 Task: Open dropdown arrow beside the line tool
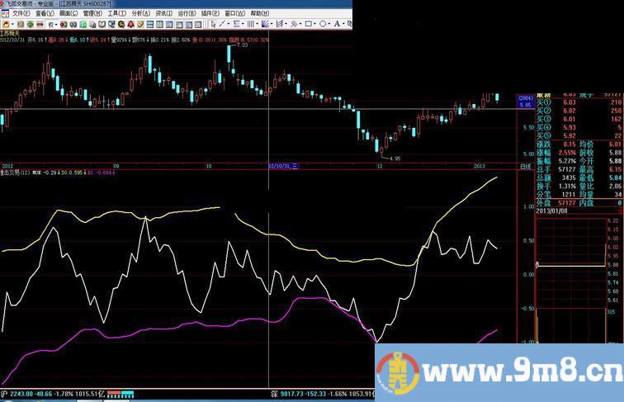(230, 24)
